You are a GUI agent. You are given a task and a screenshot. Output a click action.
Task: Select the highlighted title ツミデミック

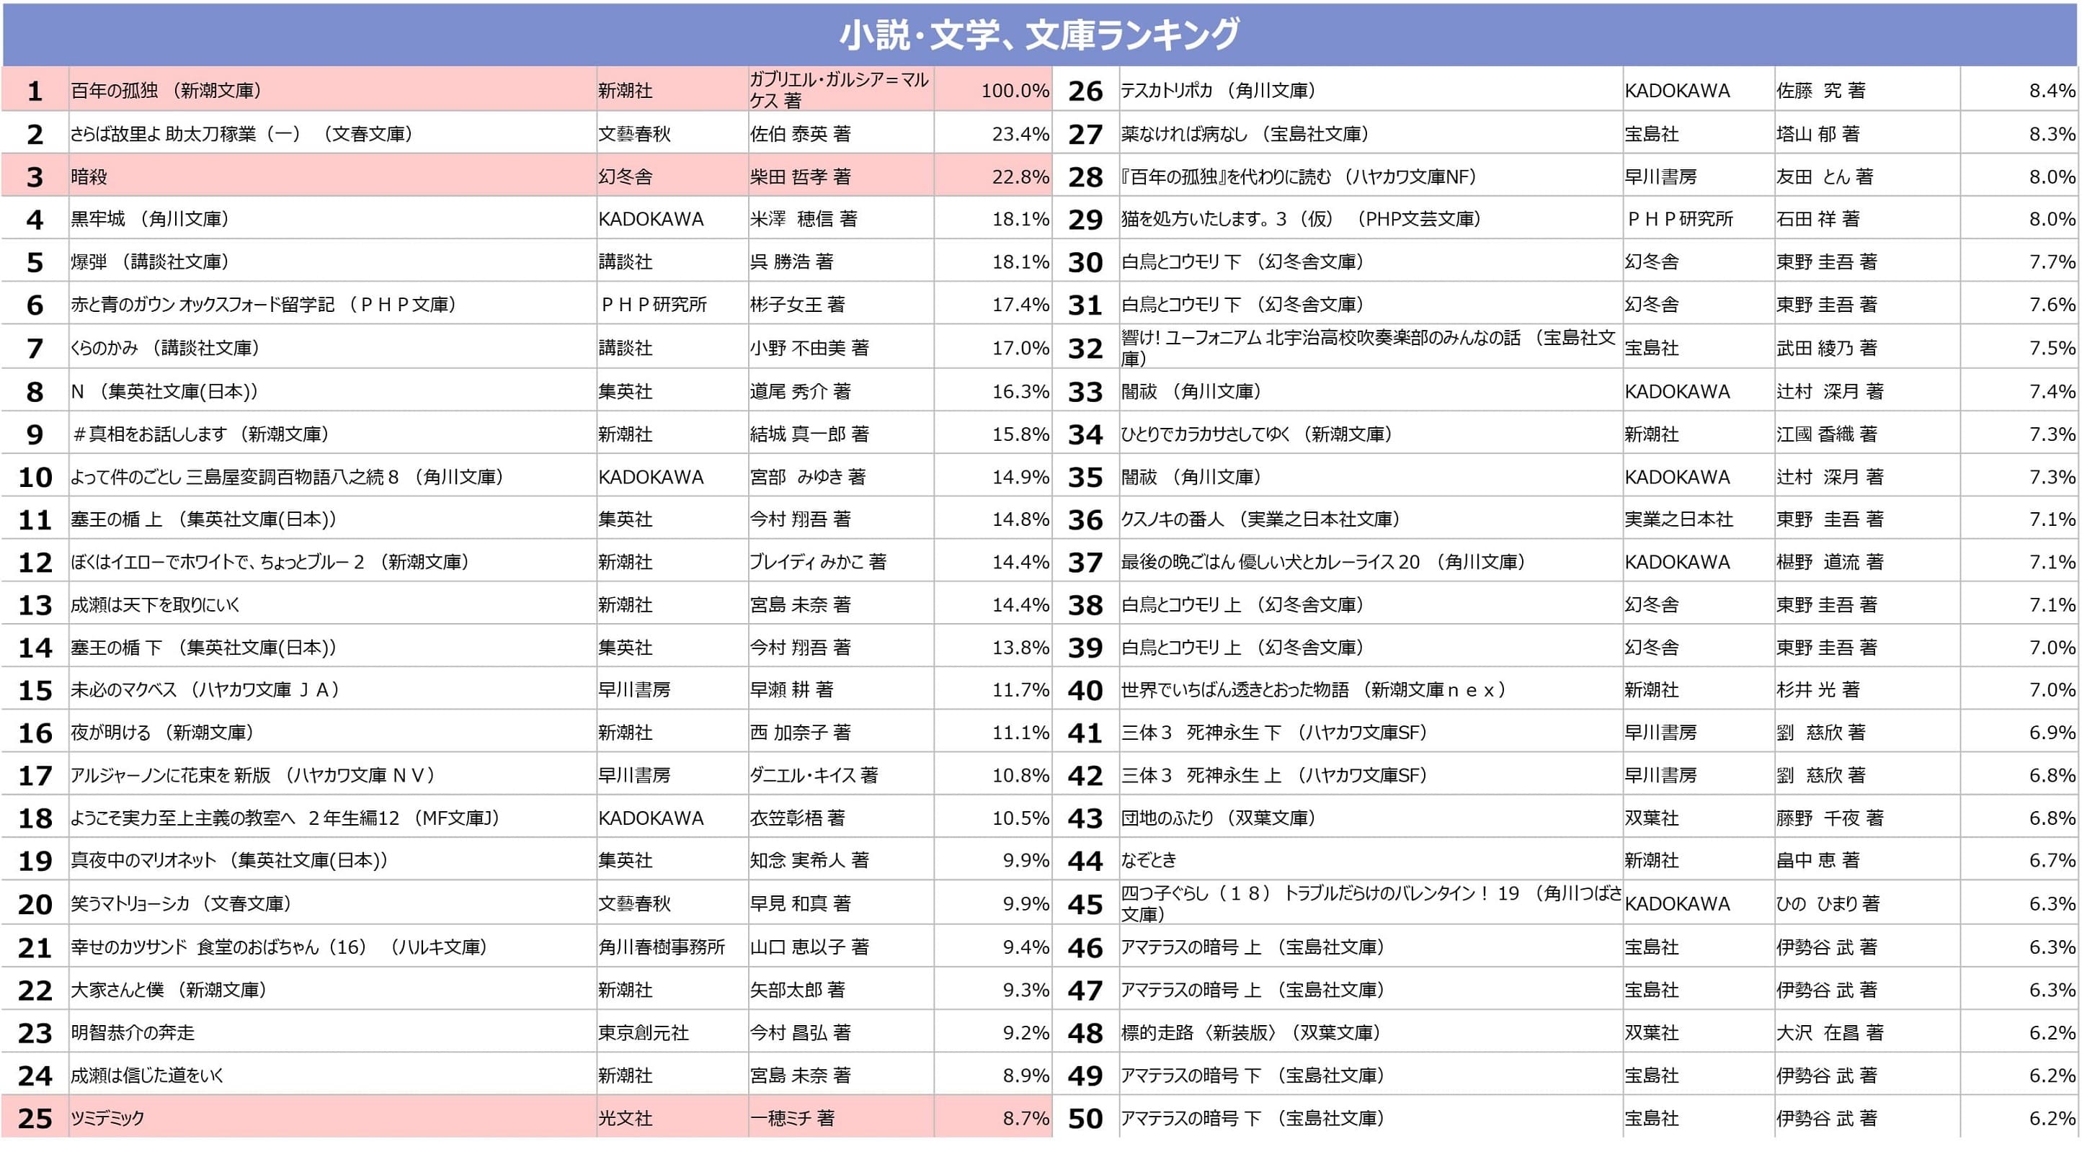coord(107,1118)
